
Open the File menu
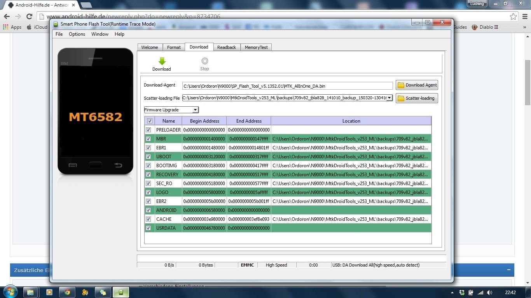(59, 34)
